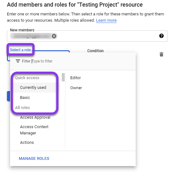Click the role categories scrollbar thumb
180x179 pixels.
tap(63, 77)
